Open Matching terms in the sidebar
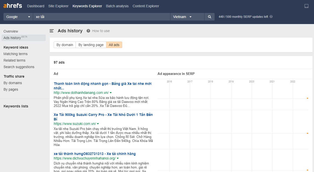The width and height of the screenshot is (314, 172). pyautogui.click(x=16, y=54)
